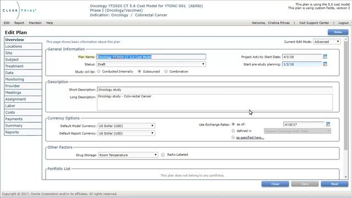Open Default Report Currency dropdown

[126, 133]
